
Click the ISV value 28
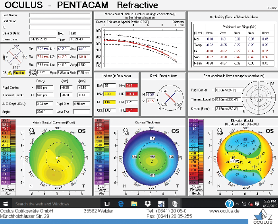coord(110,85)
